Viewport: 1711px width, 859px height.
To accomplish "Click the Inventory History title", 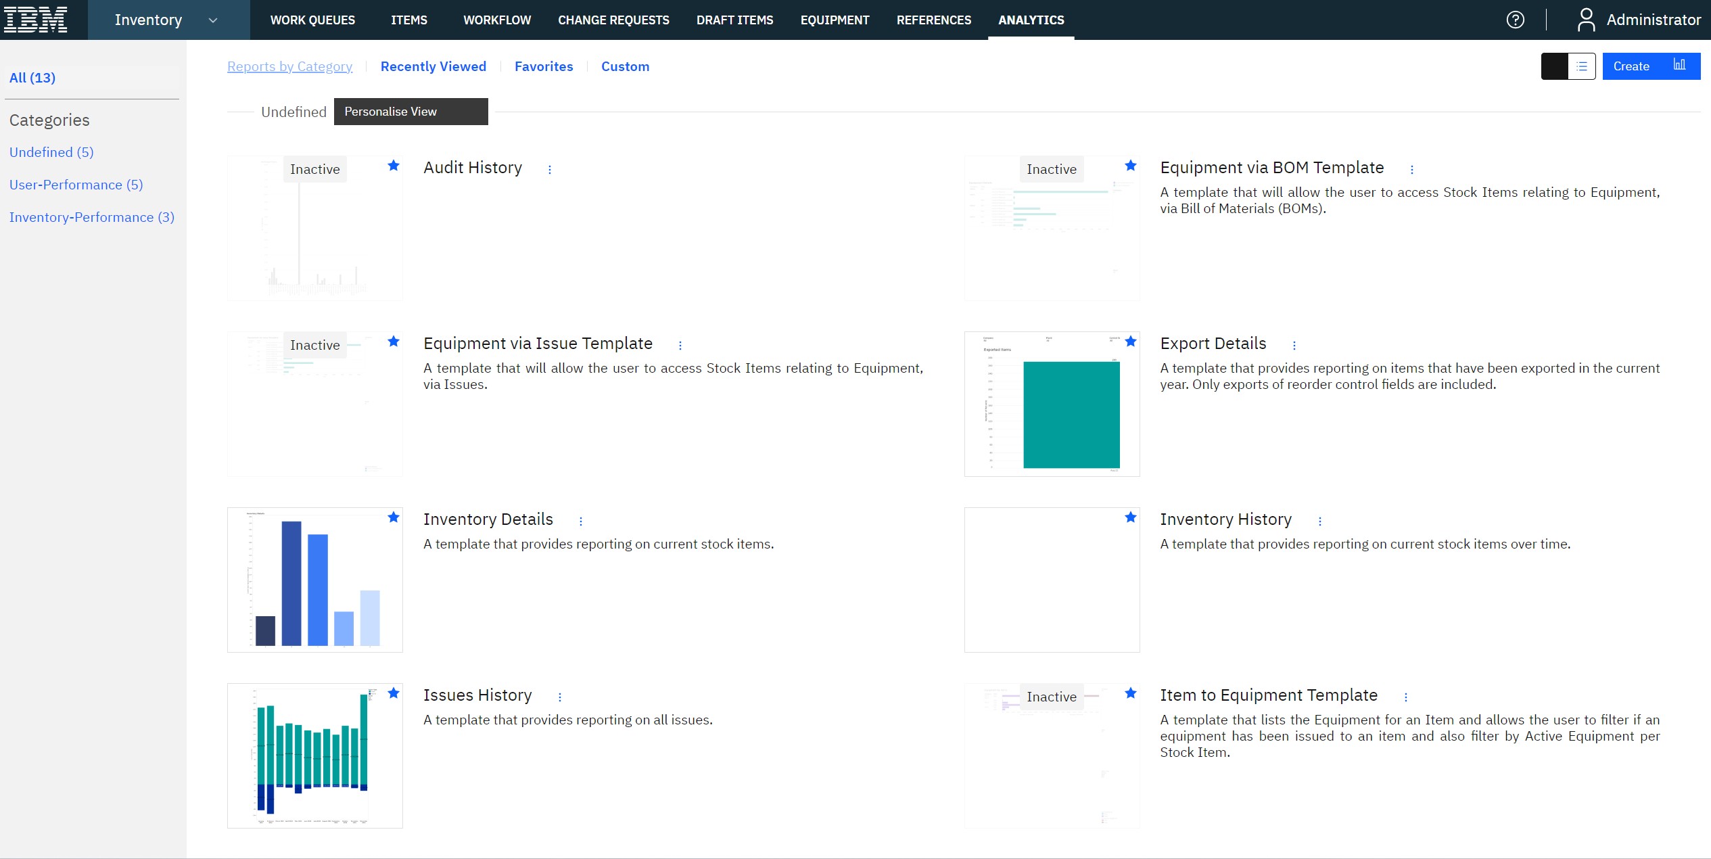I will 1225,519.
